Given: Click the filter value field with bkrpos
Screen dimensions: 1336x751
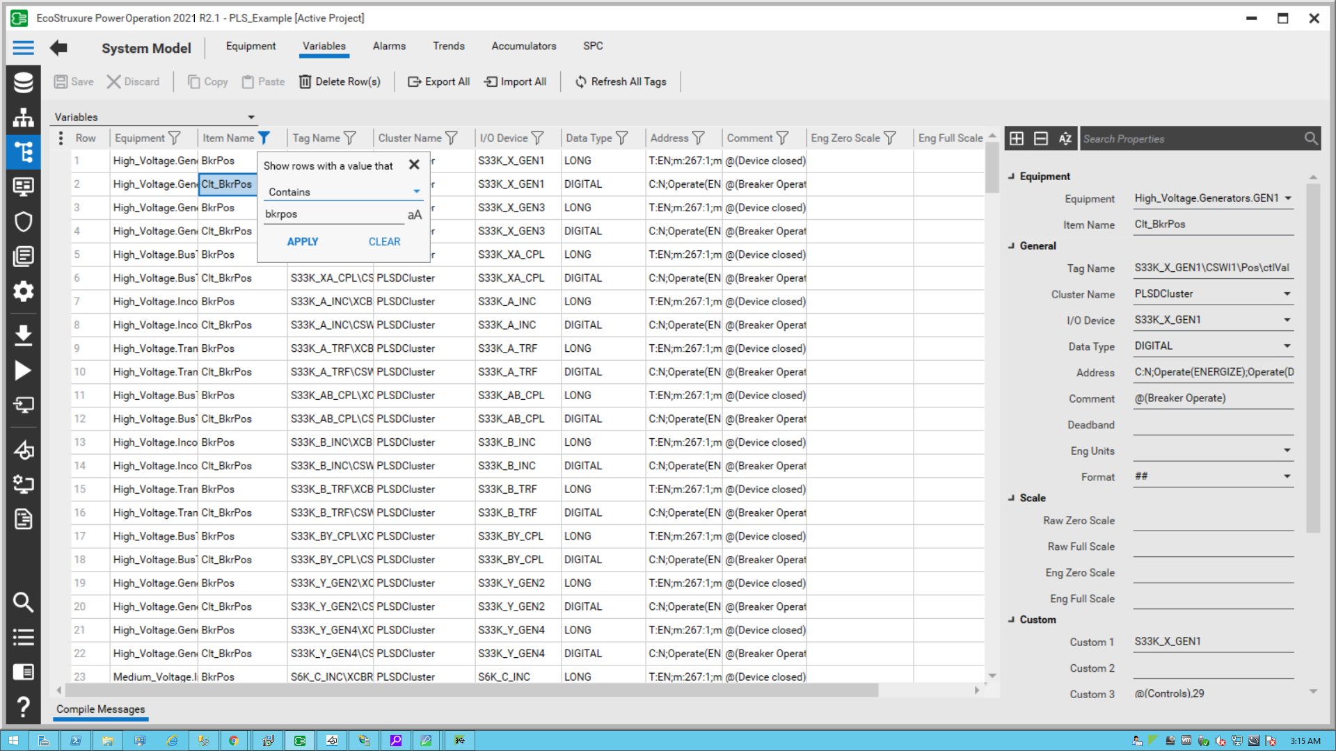Looking at the screenshot, I should (333, 214).
